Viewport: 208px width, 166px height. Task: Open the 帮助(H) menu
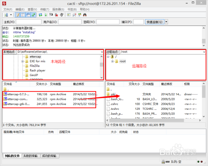(84, 10)
